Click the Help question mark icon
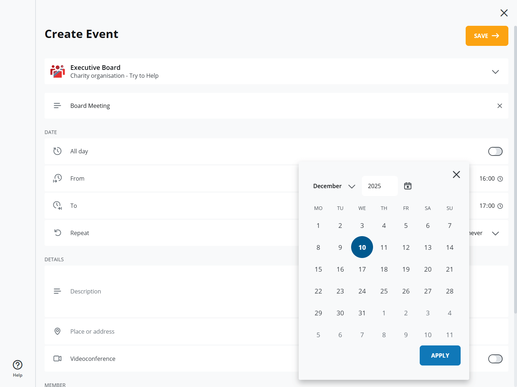Image resolution: width=517 pixels, height=387 pixels. click(x=18, y=365)
